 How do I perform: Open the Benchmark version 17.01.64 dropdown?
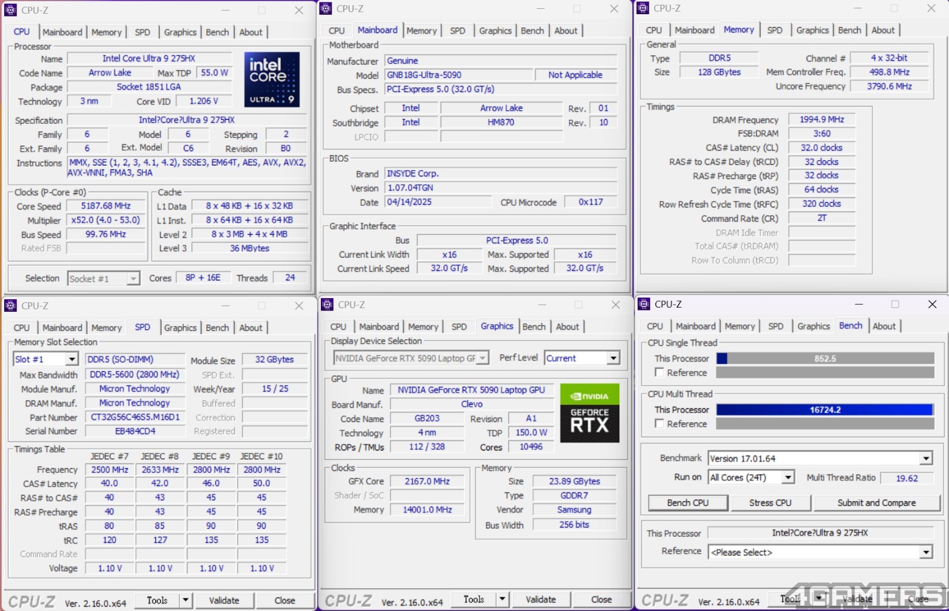(x=926, y=459)
